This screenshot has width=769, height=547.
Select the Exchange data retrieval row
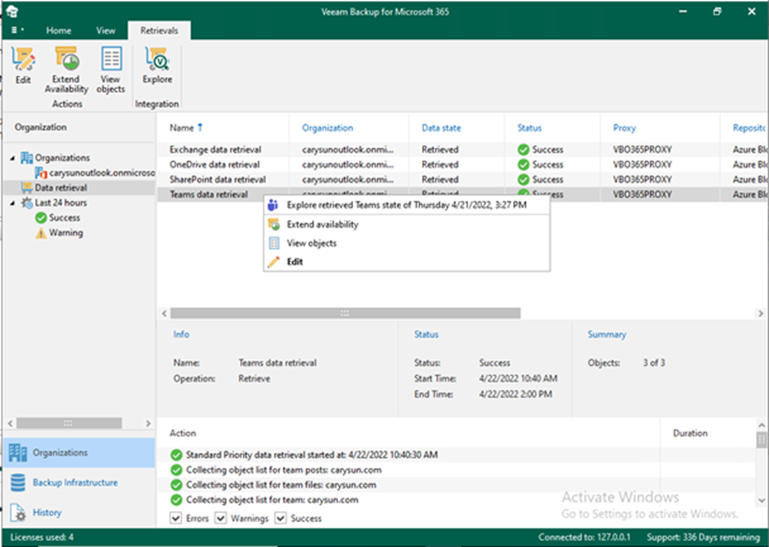pyautogui.click(x=462, y=149)
